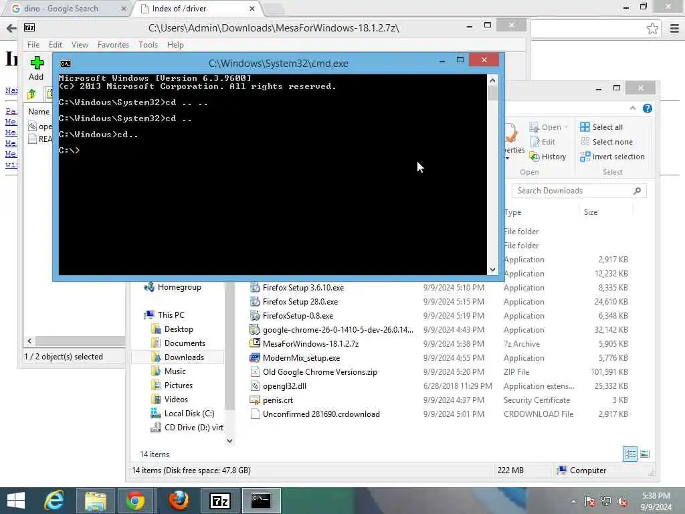Click Select all in Explorer ribbon

click(601, 127)
